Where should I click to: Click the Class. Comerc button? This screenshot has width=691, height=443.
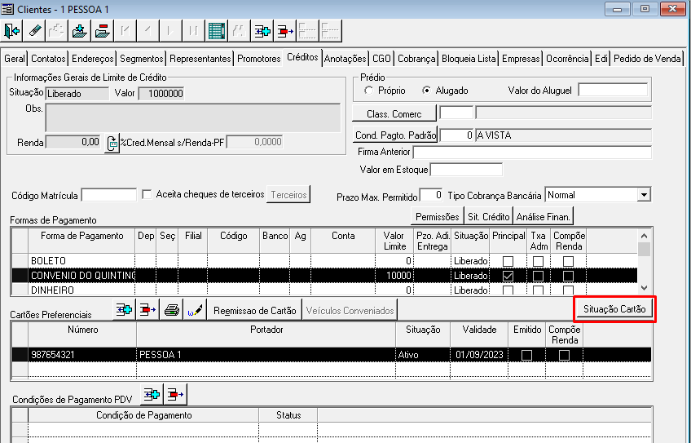[x=394, y=114]
